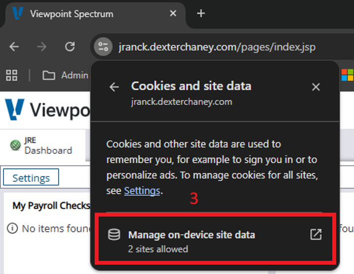Close the Cookies and site data popup
Viewport: 354px width, 274px height.
point(316,87)
